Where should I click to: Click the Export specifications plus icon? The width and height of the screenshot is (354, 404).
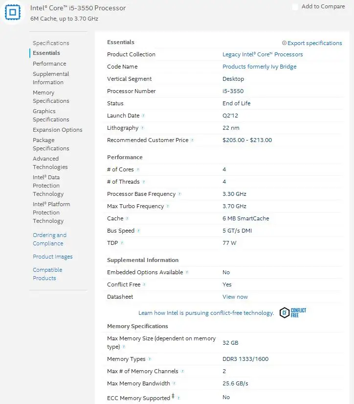(x=284, y=43)
